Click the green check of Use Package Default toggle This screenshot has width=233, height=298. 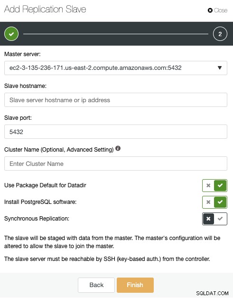pos(220,185)
